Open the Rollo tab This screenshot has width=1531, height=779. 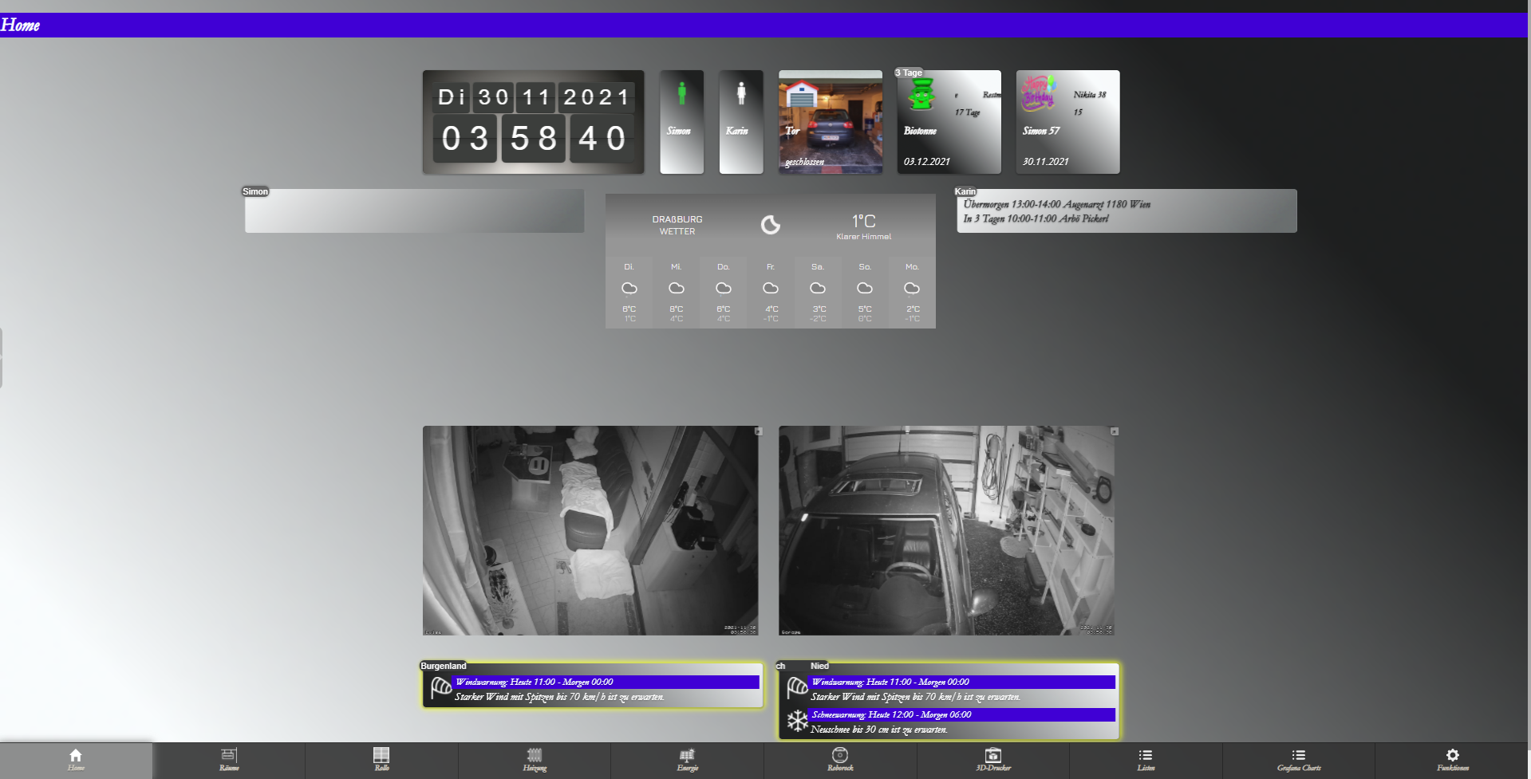(x=381, y=761)
